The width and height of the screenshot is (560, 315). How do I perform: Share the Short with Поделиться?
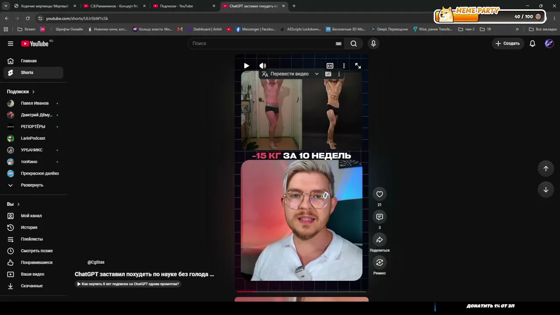[x=379, y=240]
